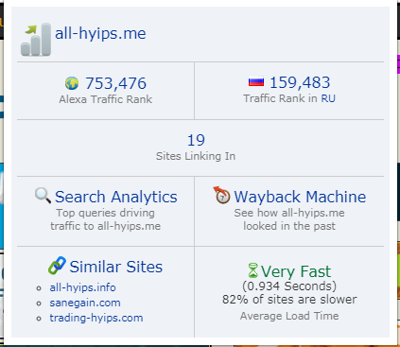
Task: Open the Similar Sites heading link
Action: click(115, 267)
